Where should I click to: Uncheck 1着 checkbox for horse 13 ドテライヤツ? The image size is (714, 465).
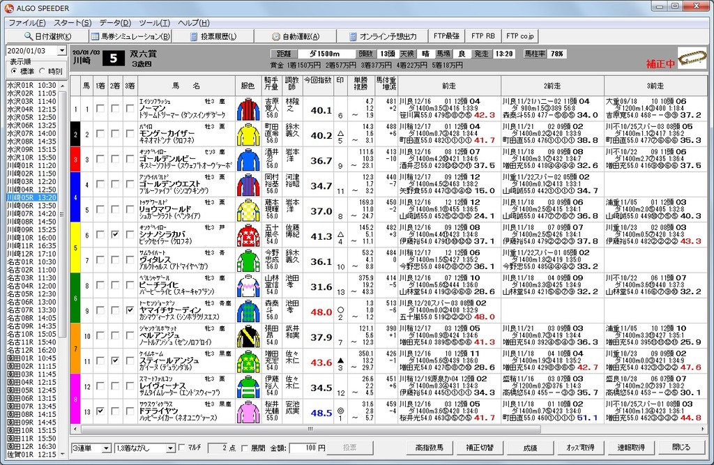tap(100, 411)
